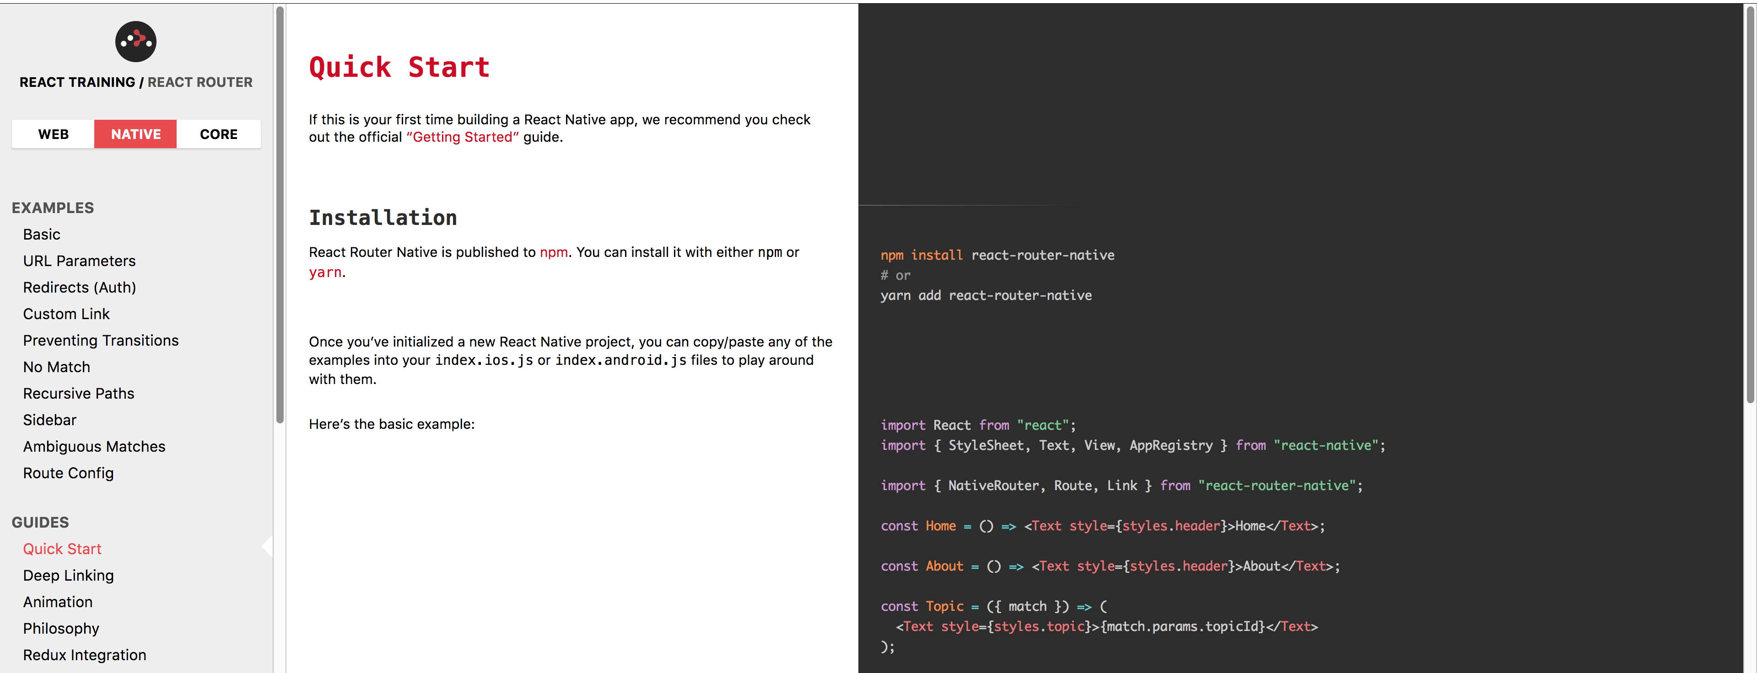Open the Basic example
This screenshot has width=1757, height=673.
[42, 234]
